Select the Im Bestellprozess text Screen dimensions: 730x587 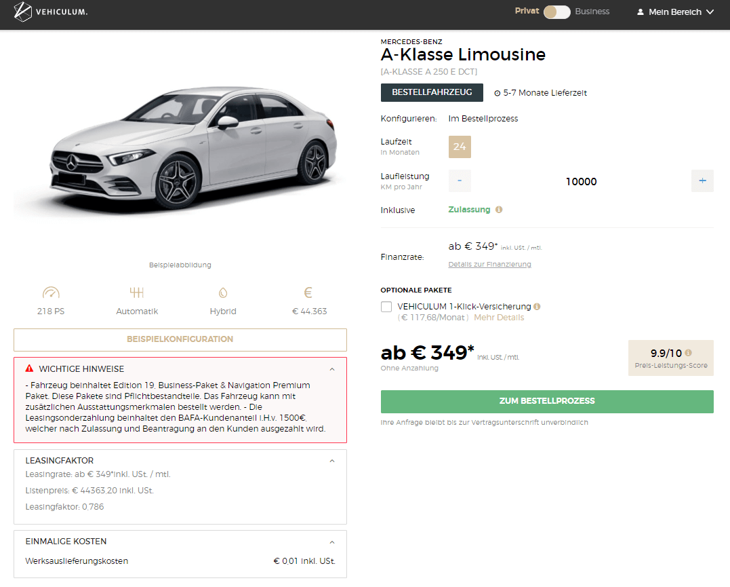pos(483,119)
